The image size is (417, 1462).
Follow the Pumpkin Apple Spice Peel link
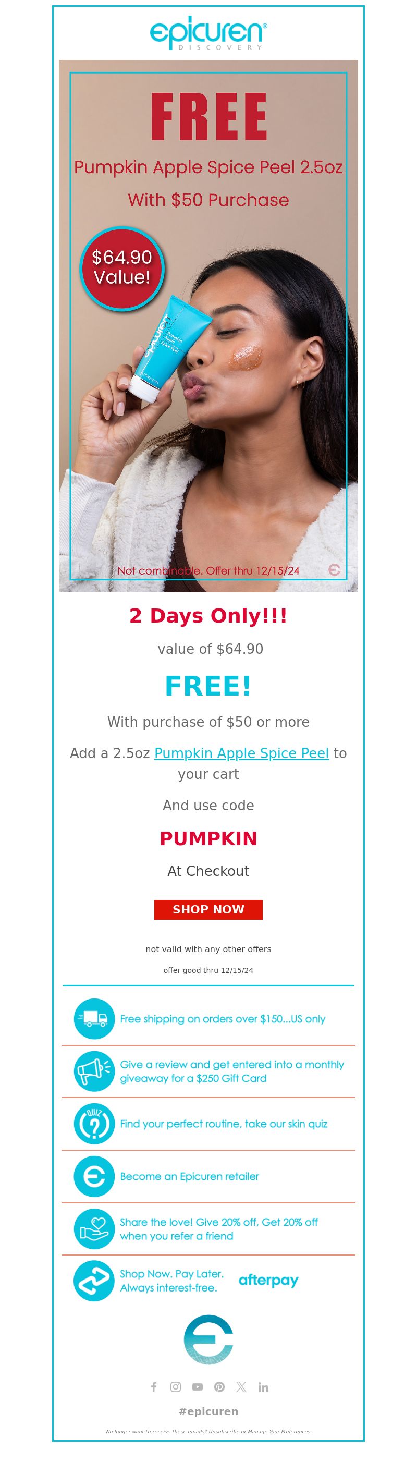pos(242,753)
